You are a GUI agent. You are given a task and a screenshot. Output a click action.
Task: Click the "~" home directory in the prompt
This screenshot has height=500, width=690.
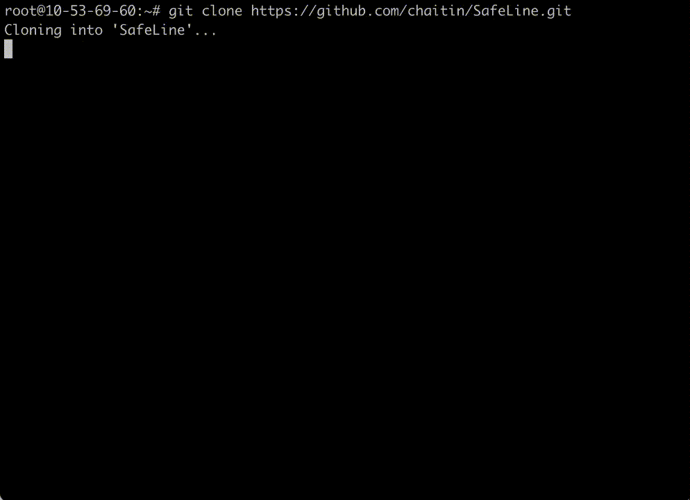[x=148, y=11]
